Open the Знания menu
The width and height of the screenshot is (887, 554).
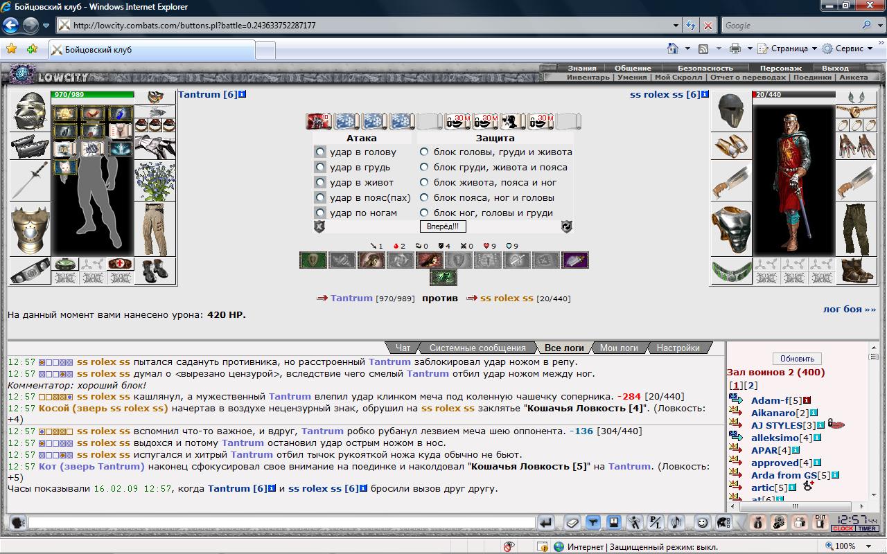[582, 68]
